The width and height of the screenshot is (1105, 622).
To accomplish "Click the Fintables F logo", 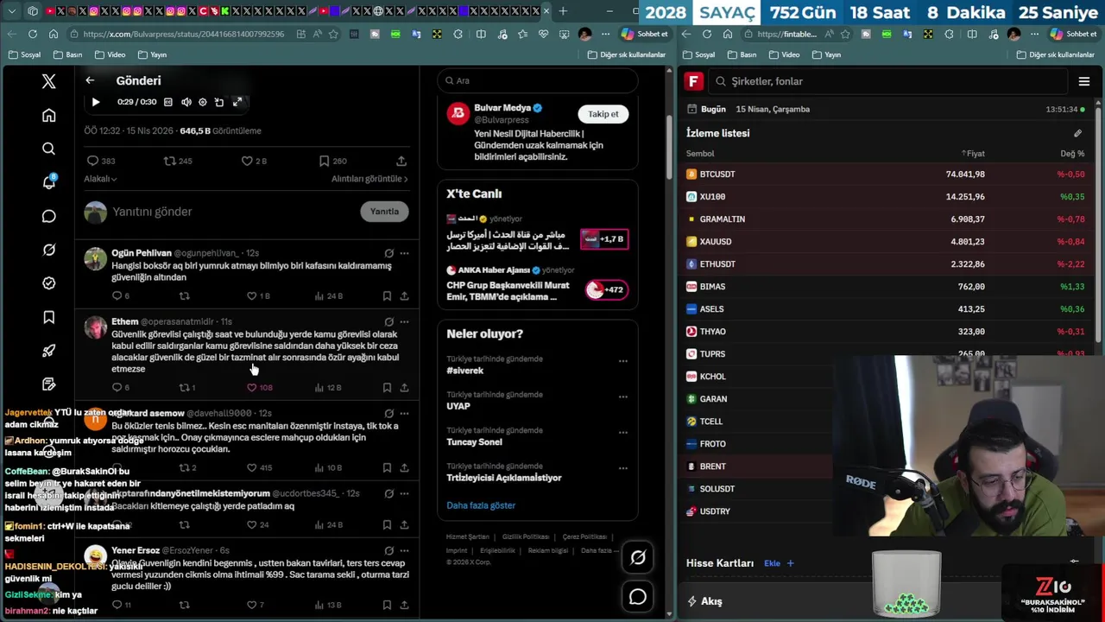I will [x=694, y=81].
